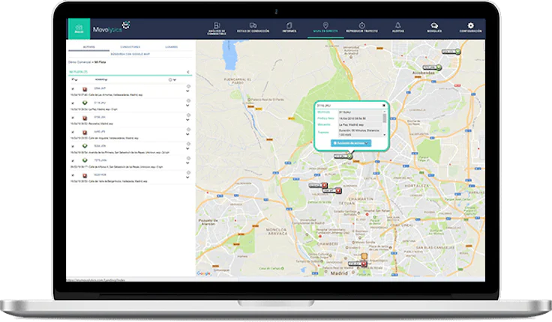Expand details for Calle del Alguacil vehicle
This screenshot has height=322, width=552.
pyautogui.click(x=187, y=134)
